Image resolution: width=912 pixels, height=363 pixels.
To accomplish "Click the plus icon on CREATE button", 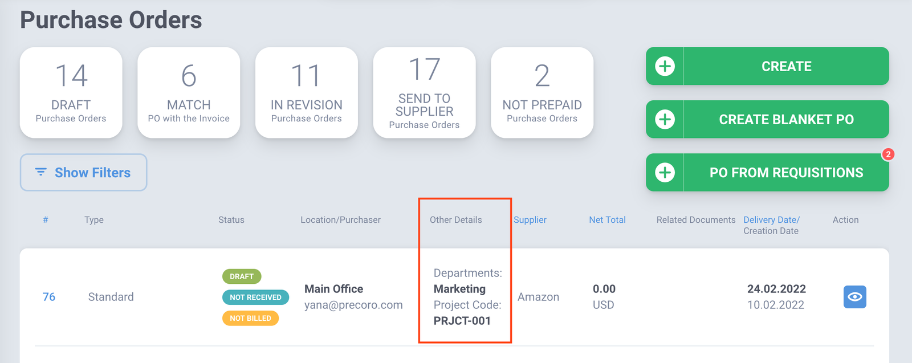I will click(665, 66).
